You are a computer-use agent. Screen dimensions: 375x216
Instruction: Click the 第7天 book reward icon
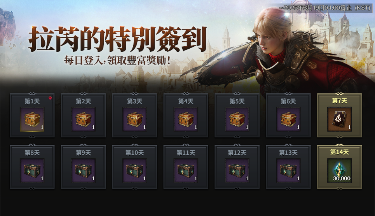(339, 119)
